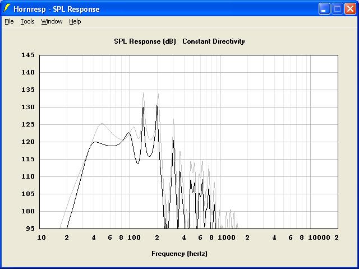Click the 105 dB axis value
The image size is (359, 280).
tap(28, 194)
